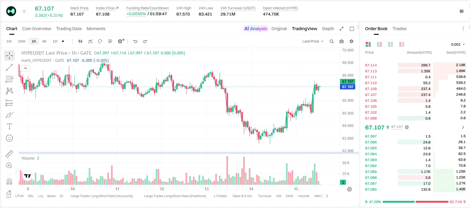Select the trend line drawing tool
The width and height of the screenshot is (470, 208).
[9, 67]
